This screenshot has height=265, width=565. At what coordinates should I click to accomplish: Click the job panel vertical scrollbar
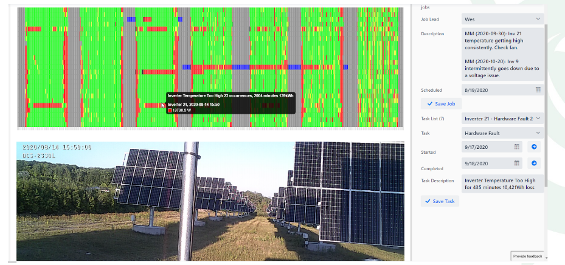pyautogui.click(x=546, y=103)
